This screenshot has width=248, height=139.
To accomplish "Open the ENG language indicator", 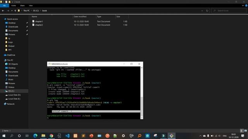I will tap(225, 136).
